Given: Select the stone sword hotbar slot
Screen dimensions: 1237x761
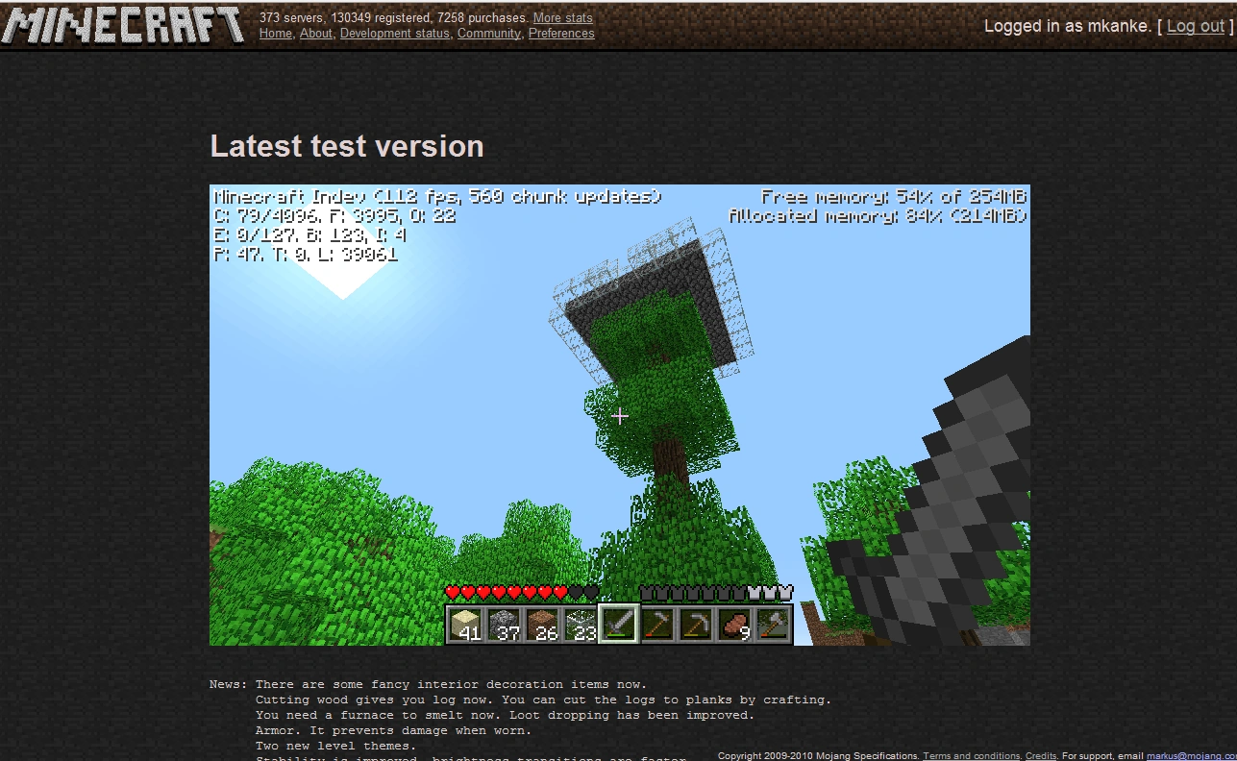Looking at the screenshot, I should 620,624.
